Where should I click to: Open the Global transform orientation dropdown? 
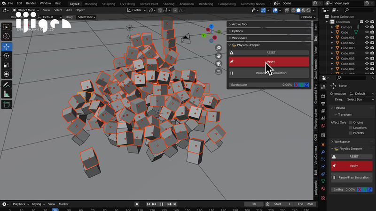(x=136, y=10)
